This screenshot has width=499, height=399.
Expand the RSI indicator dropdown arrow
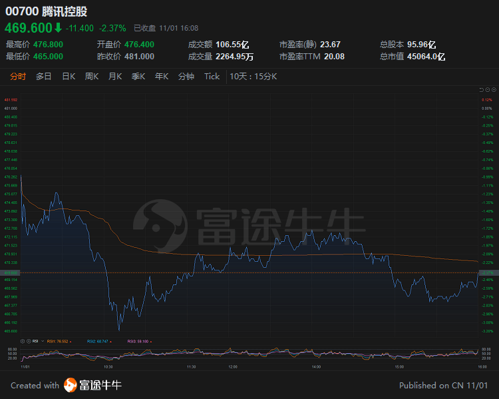click(x=43, y=341)
